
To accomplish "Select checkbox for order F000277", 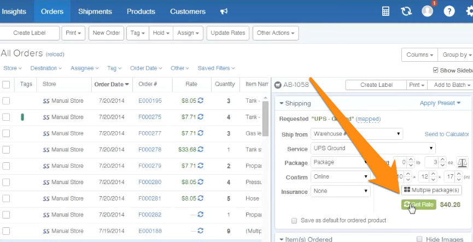I will pos(6,133).
